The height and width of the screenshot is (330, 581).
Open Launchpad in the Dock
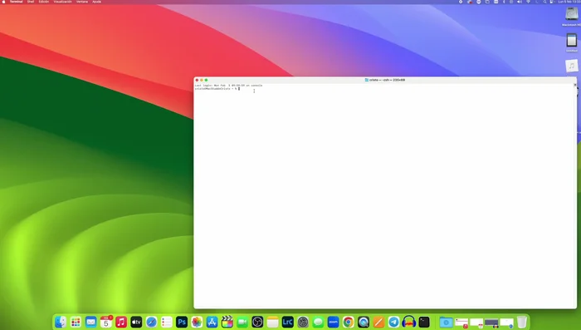coord(76,322)
